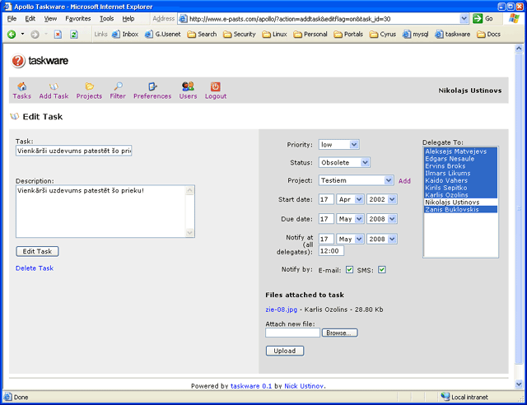The width and height of the screenshot is (527, 405).
Task: Open the Notify at month dropdown
Action: click(350, 239)
